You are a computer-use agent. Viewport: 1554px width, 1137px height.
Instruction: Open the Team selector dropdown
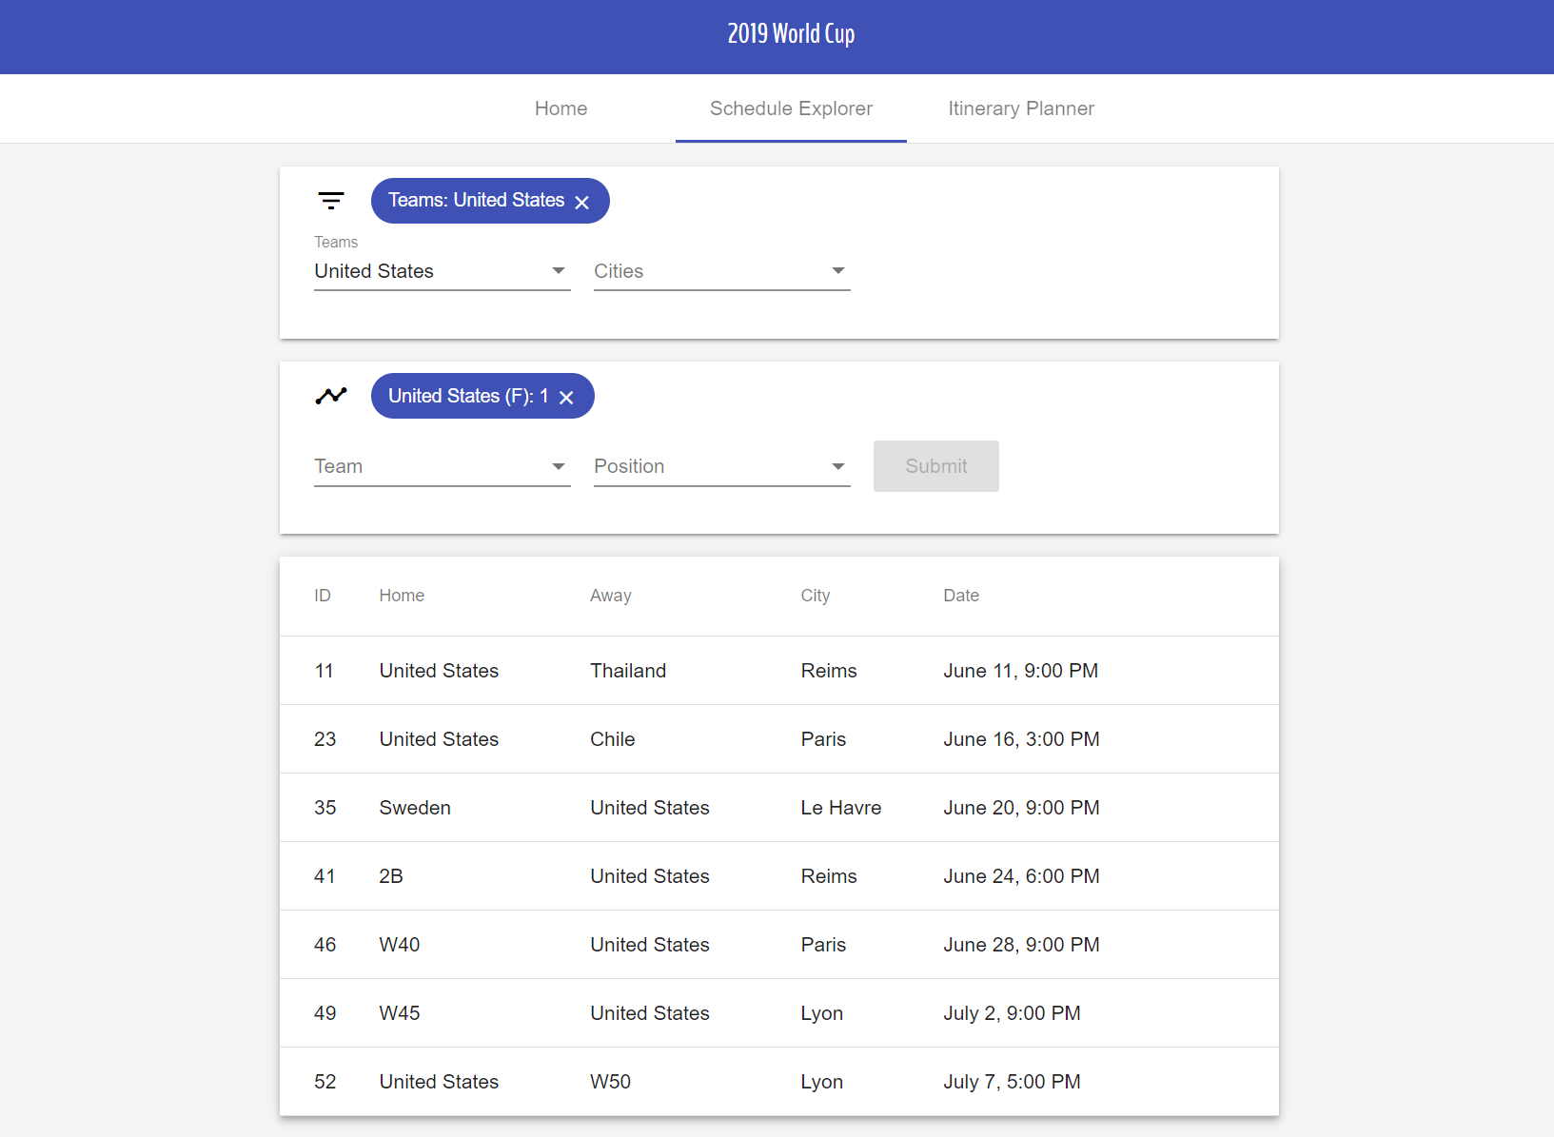point(442,467)
